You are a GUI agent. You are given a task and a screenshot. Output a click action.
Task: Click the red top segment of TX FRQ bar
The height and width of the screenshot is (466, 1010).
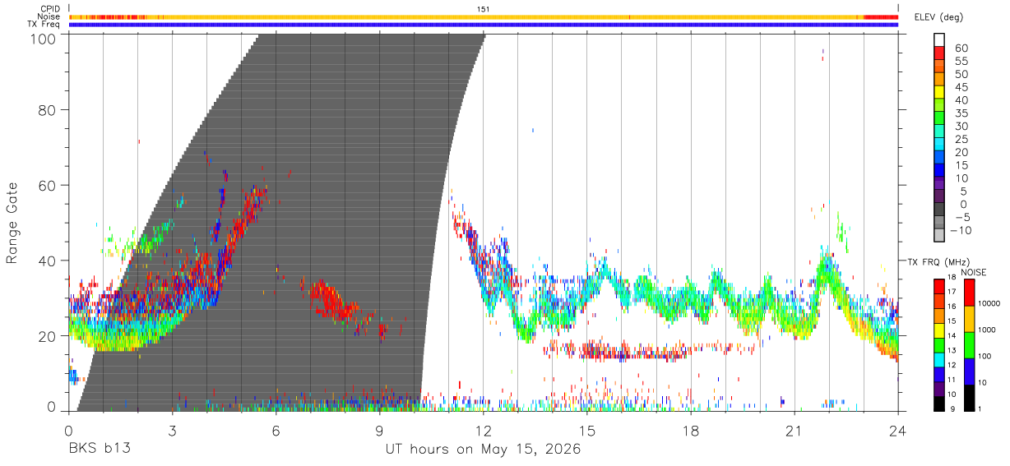938,285
